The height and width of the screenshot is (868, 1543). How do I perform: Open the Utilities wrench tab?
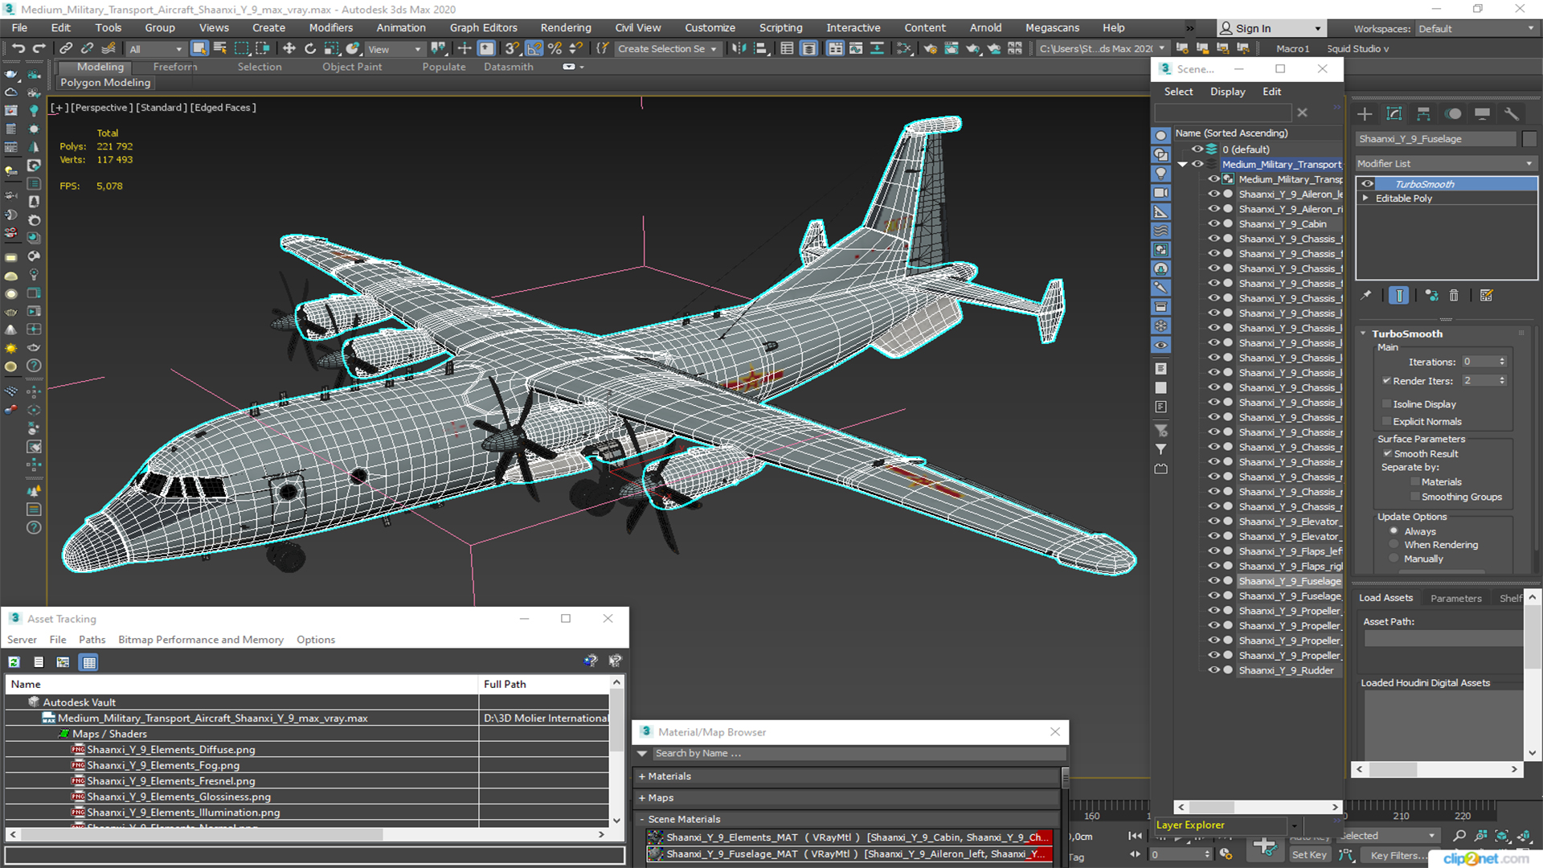1511,113
